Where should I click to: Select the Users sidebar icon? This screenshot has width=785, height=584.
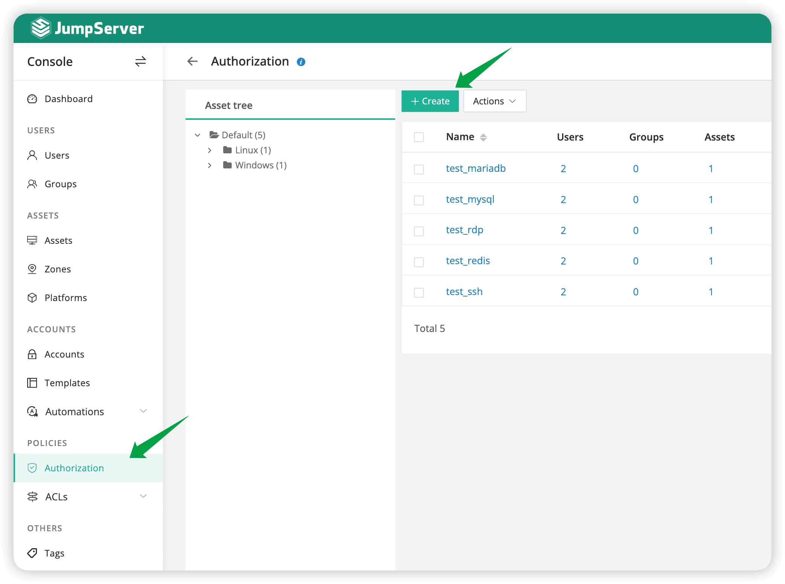pos(32,155)
